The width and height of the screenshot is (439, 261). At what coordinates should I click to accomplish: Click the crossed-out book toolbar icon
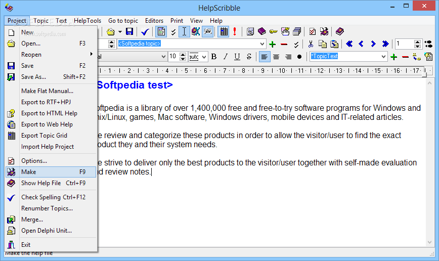(195, 32)
